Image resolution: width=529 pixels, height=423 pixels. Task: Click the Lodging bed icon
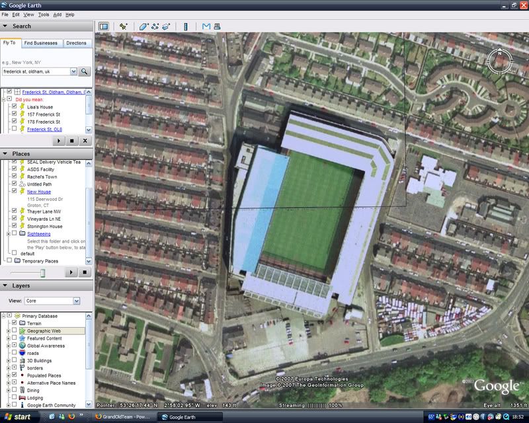(22, 398)
